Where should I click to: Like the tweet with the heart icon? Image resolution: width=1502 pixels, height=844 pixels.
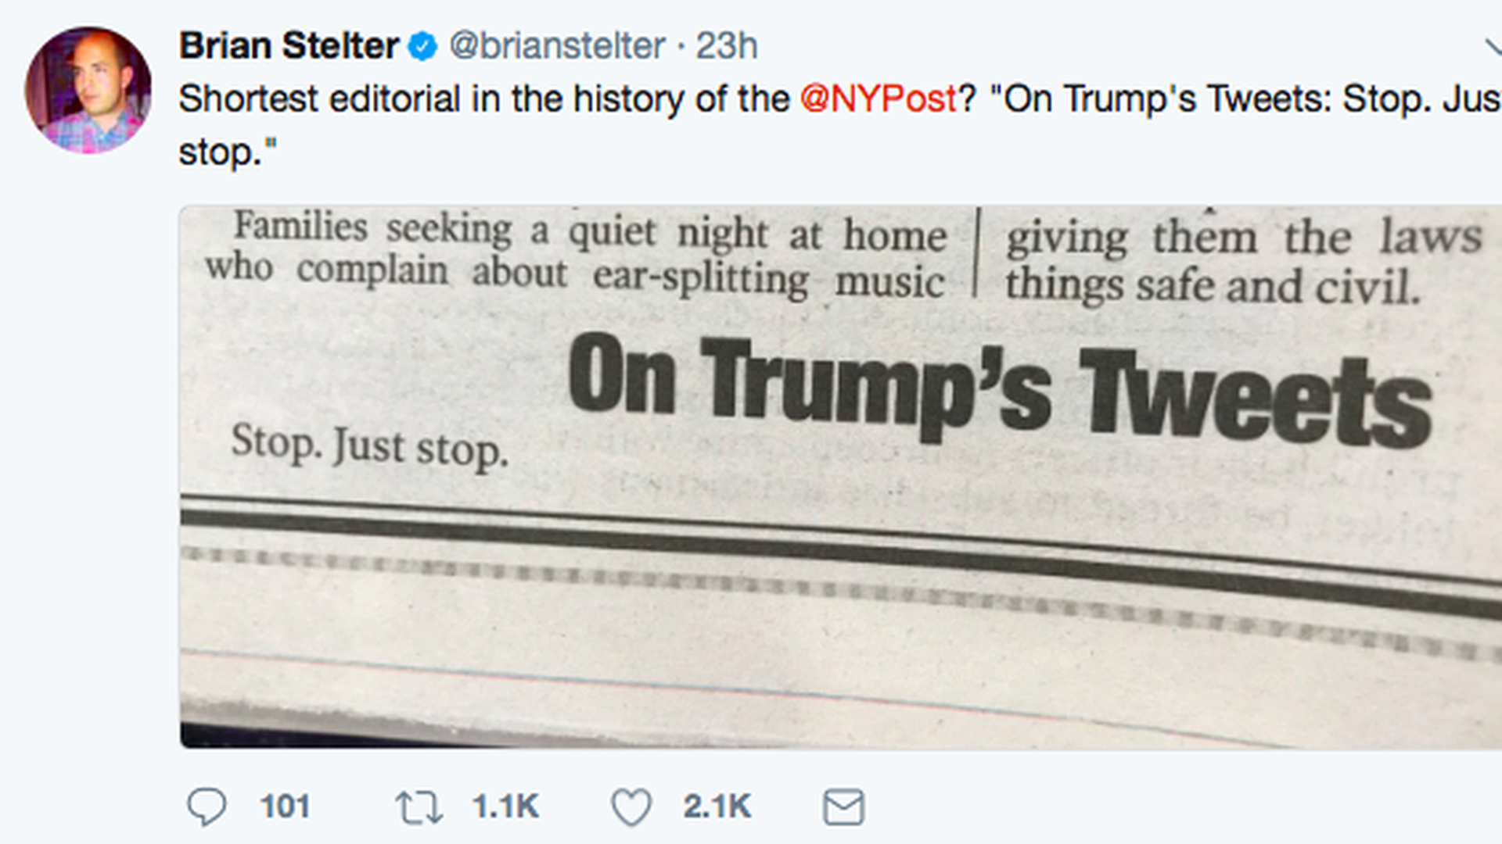tap(631, 807)
